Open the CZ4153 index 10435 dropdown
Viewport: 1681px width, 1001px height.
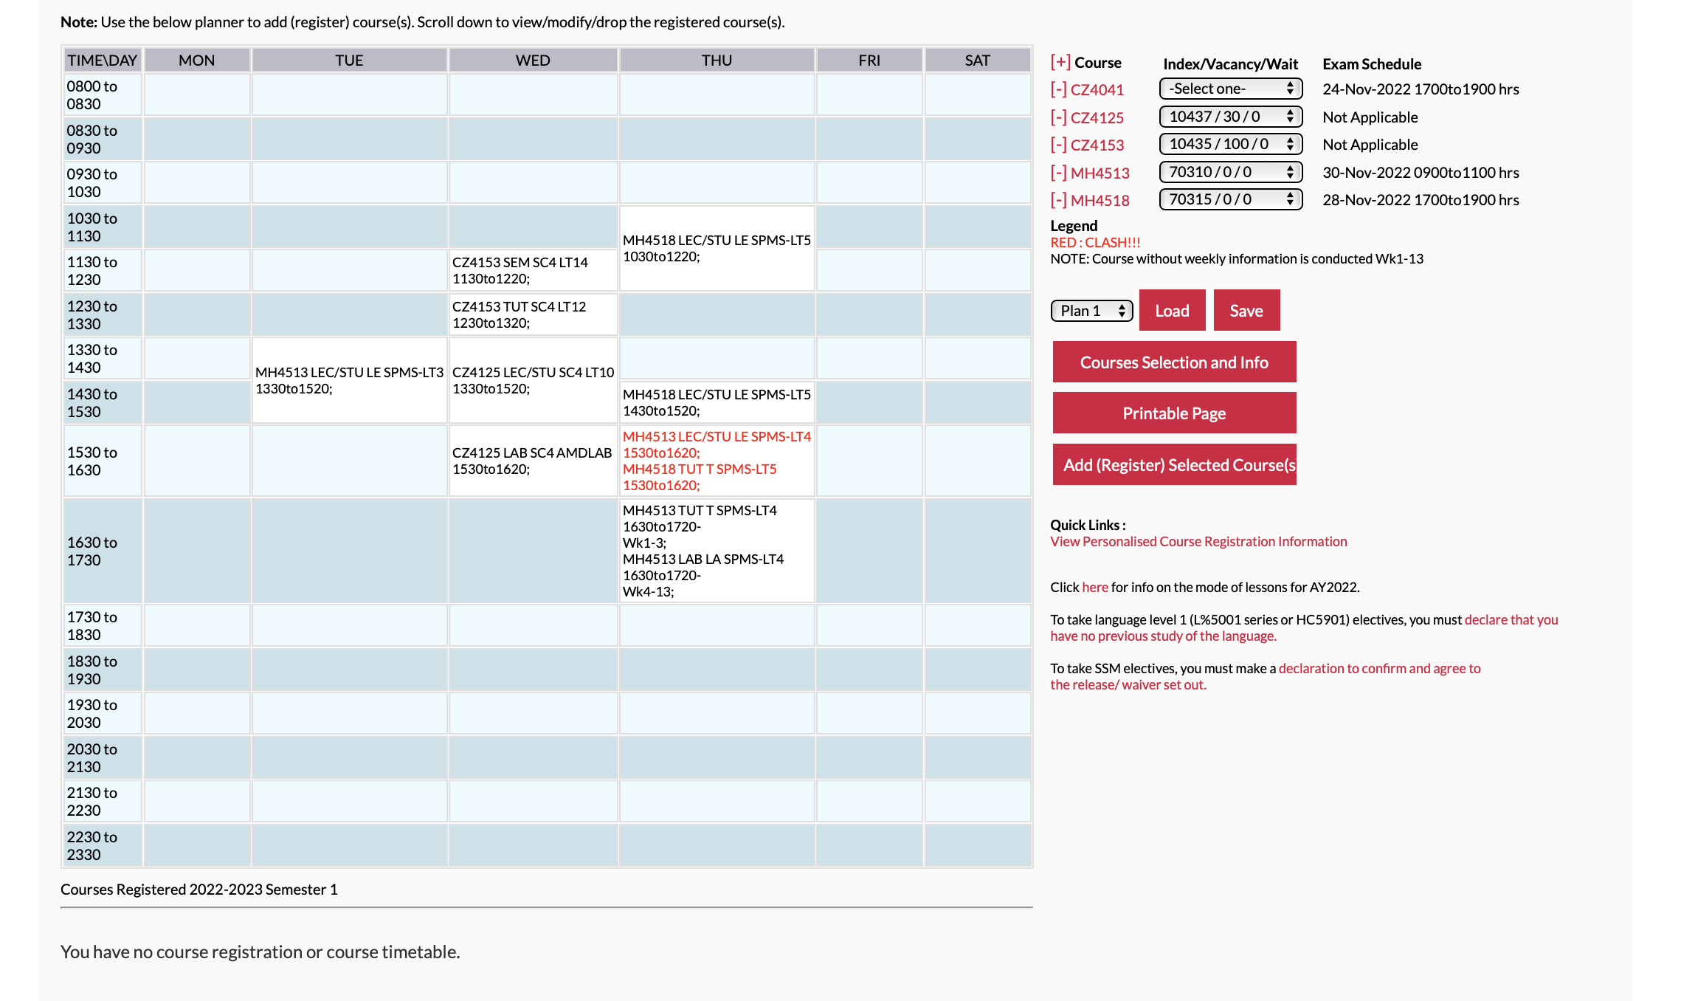point(1230,144)
